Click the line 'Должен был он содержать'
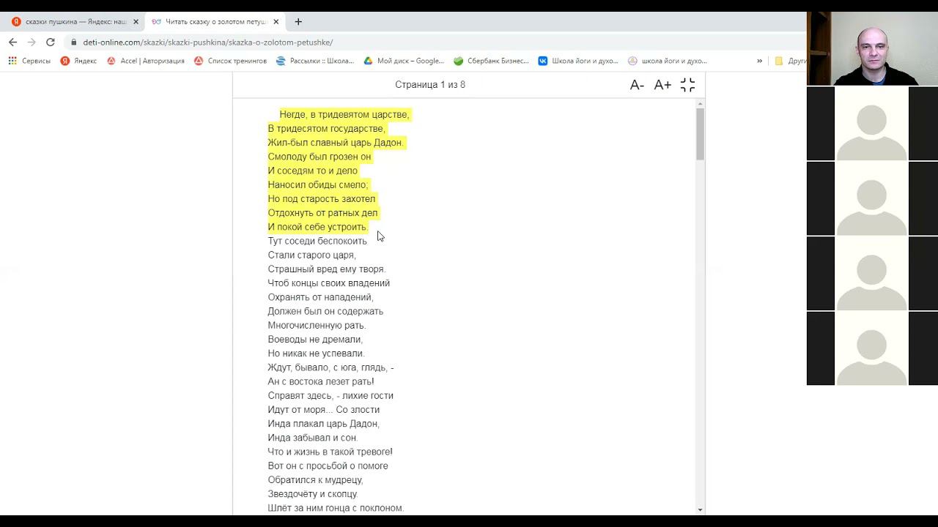Image resolution: width=938 pixels, height=527 pixels. (325, 311)
